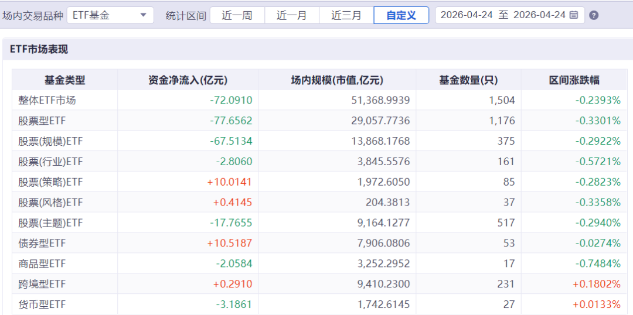
Task: Select the 股票(主题)ETF row label
Action: tap(50, 222)
